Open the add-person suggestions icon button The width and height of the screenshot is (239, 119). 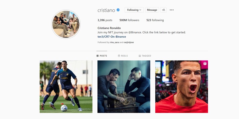(163, 10)
